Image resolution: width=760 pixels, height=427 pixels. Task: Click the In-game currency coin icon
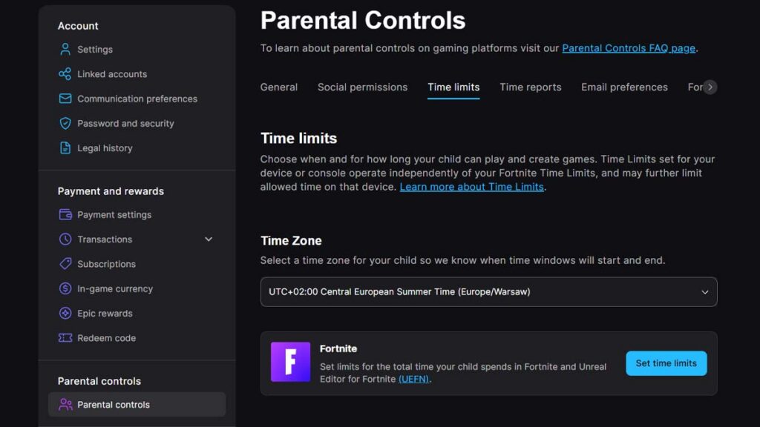[x=65, y=288]
